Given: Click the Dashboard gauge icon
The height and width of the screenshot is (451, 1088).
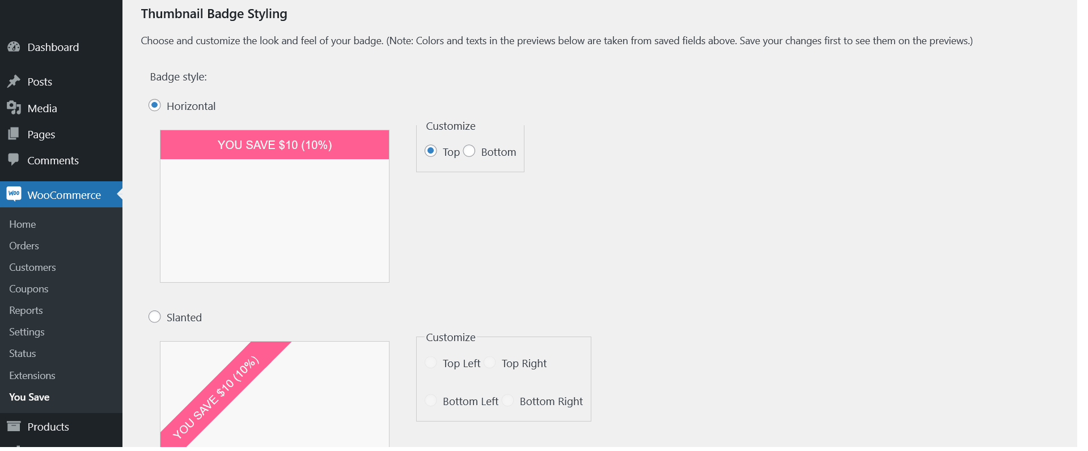Looking at the screenshot, I should click(14, 47).
